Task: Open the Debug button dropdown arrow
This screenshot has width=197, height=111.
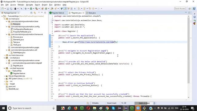Action: pos(28,9)
